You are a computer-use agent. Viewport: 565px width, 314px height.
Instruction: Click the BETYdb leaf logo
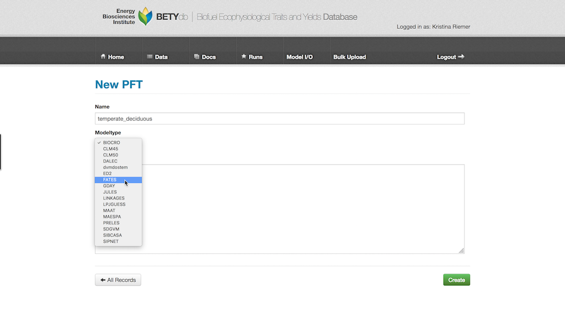(145, 17)
